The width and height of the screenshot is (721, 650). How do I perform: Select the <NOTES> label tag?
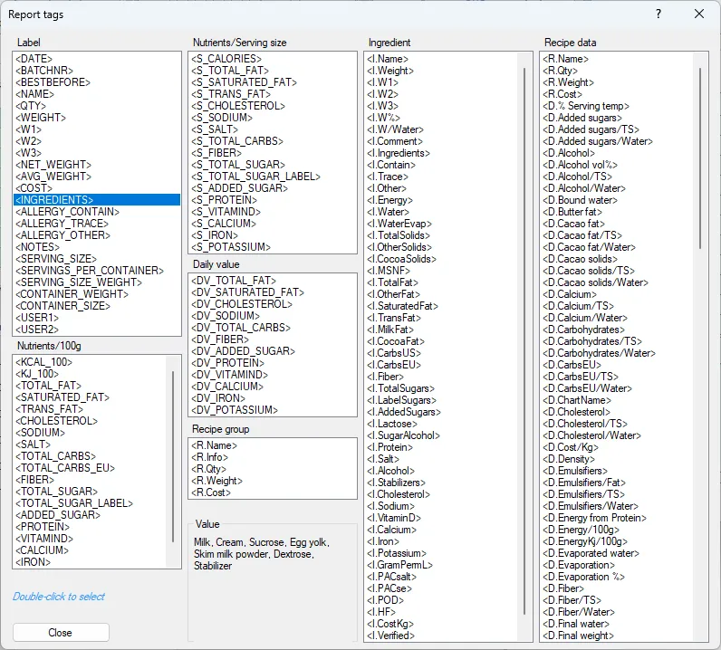(x=38, y=247)
